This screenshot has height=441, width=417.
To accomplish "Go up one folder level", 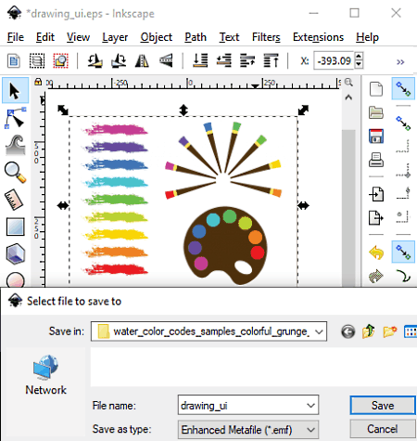I will click(x=369, y=331).
